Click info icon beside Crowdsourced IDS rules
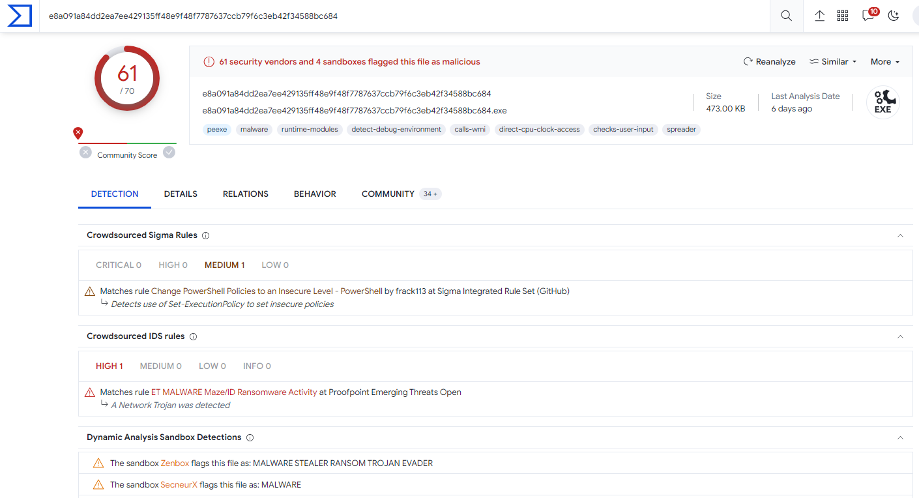The width and height of the screenshot is (919, 498). coord(193,336)
